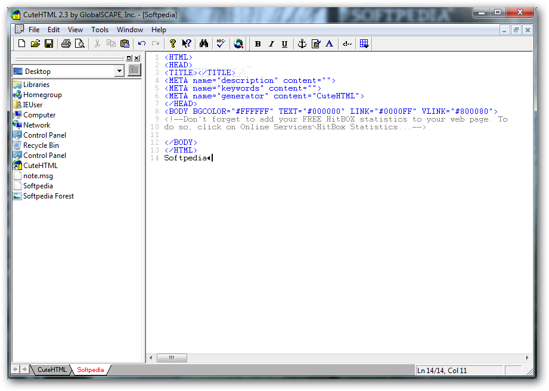Go up one folder level

point(134,70)
